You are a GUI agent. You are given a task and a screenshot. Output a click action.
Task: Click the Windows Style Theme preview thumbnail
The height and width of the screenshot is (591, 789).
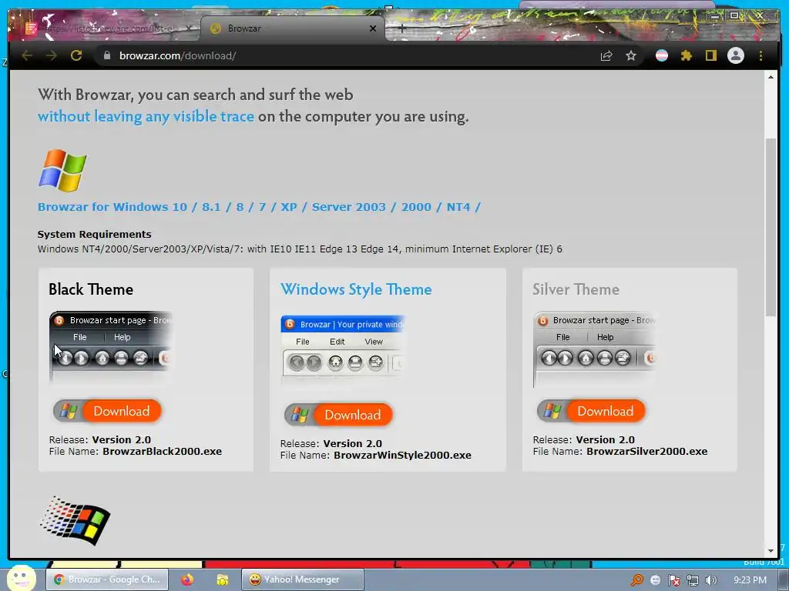(342, 350)
